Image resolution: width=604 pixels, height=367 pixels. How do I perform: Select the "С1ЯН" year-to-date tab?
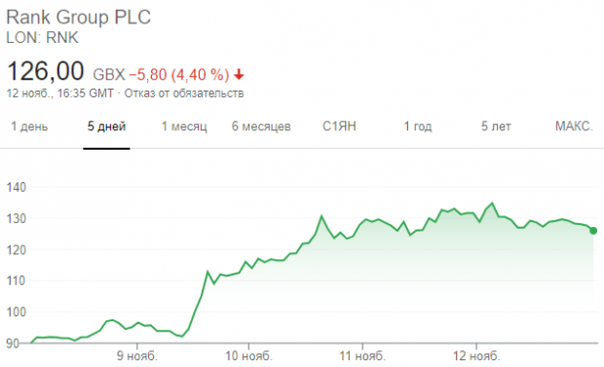339,127
